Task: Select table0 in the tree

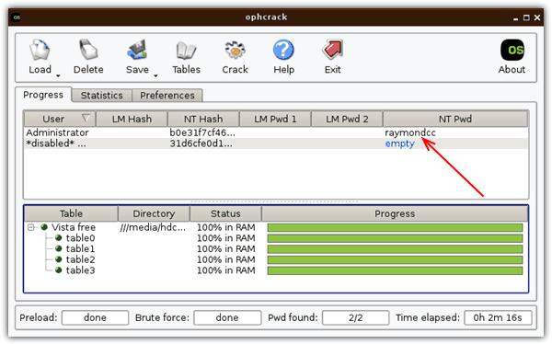Action: click(x=80, y=238)
